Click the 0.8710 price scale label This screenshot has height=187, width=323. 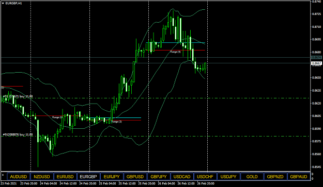tap(316, 27)
